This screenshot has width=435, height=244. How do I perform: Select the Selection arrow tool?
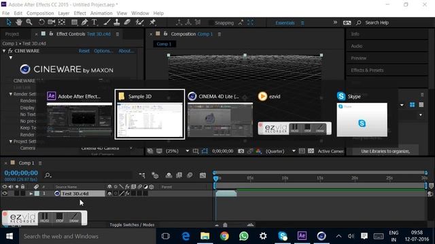(9, 22)
